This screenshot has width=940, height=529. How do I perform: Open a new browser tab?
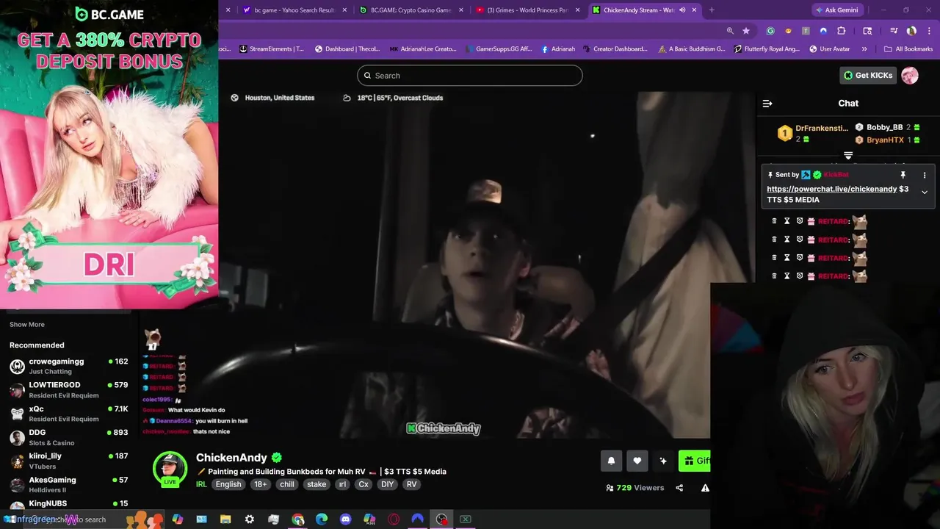(x=712, y=10)
